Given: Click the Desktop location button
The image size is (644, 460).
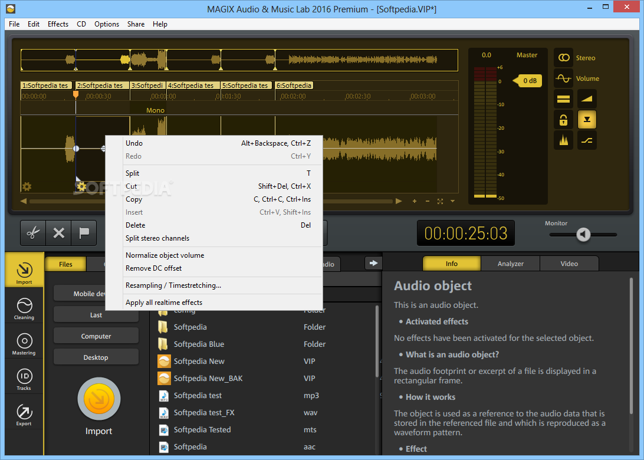Looking at the screenshot, I should [96, 357].
